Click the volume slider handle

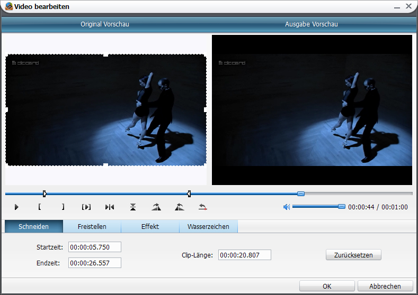342,207
